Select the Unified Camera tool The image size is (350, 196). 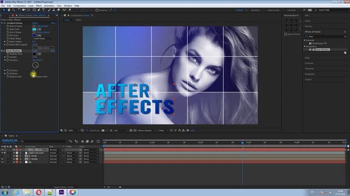(x=24, y=10)
